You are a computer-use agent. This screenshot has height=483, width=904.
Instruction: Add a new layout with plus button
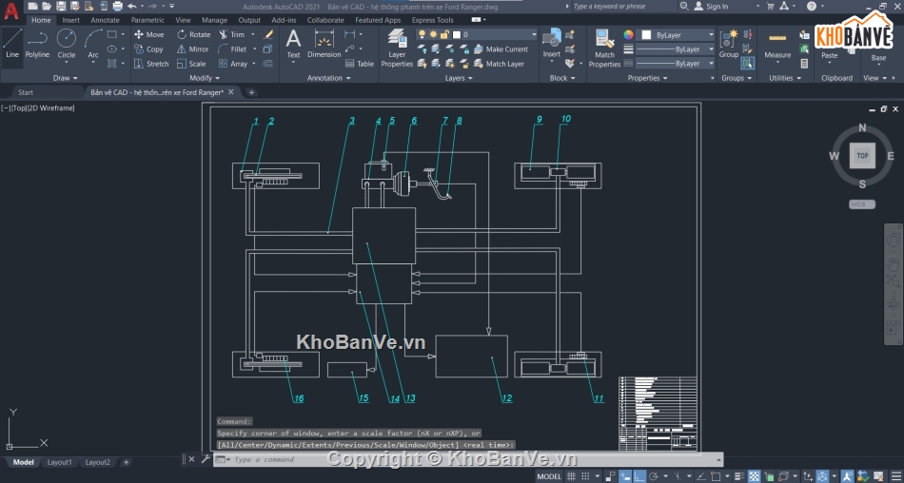click(127, 462)
